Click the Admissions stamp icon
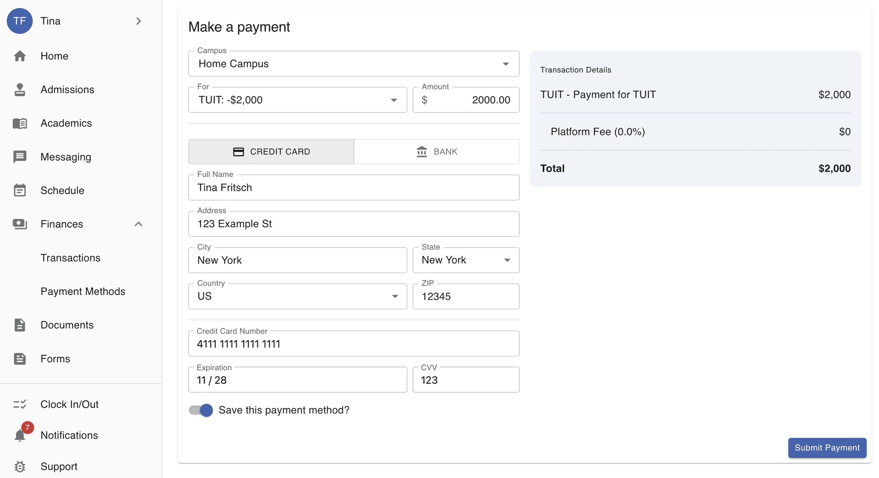Screen dimensions: 879x478 [20, 90]
